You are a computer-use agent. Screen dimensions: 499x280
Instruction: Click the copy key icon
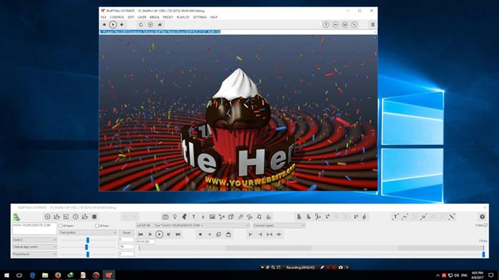pyautogui.click(x=219, y=235)
